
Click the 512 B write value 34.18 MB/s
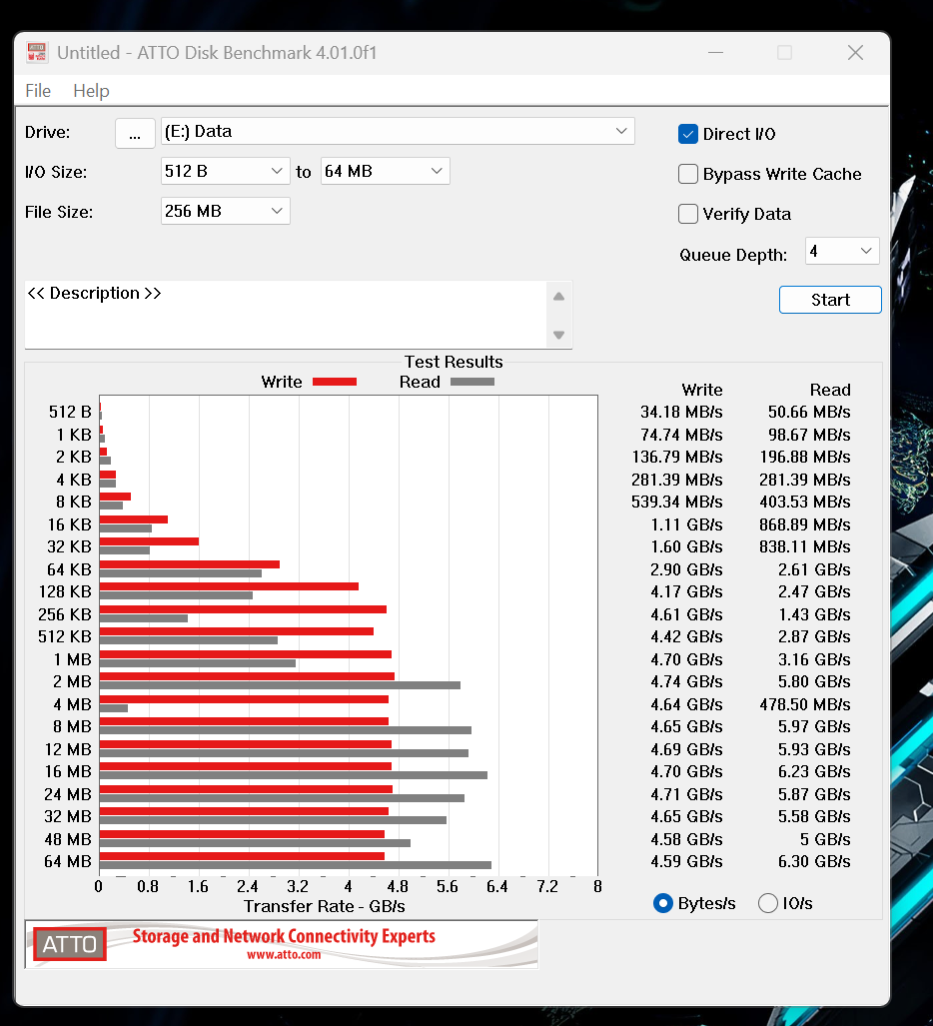(681, 413)
